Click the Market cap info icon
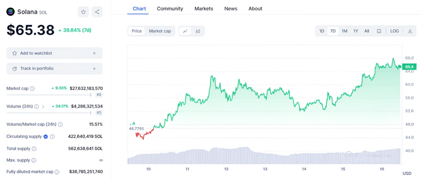Viewport: 422px width, 181px height. pos(32,89)
